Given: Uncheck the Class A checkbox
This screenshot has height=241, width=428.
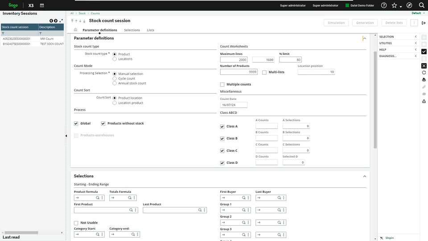Looking at the screenshot, I should tap(222, 126).
